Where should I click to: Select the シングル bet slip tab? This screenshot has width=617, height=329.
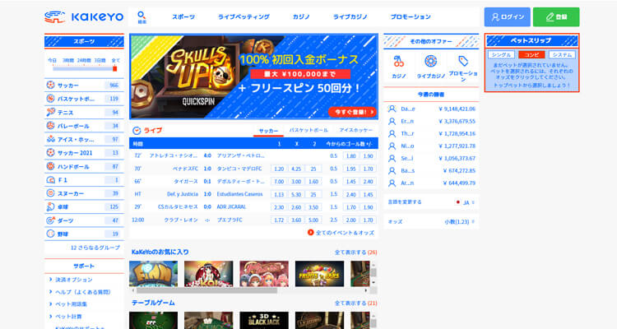(x=501, y=55)
